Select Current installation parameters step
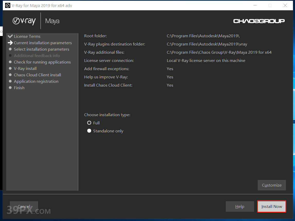 pyautogui.click(x=43, y=43)
